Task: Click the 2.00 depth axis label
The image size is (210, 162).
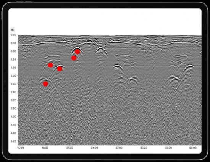Action: (13, 76)
